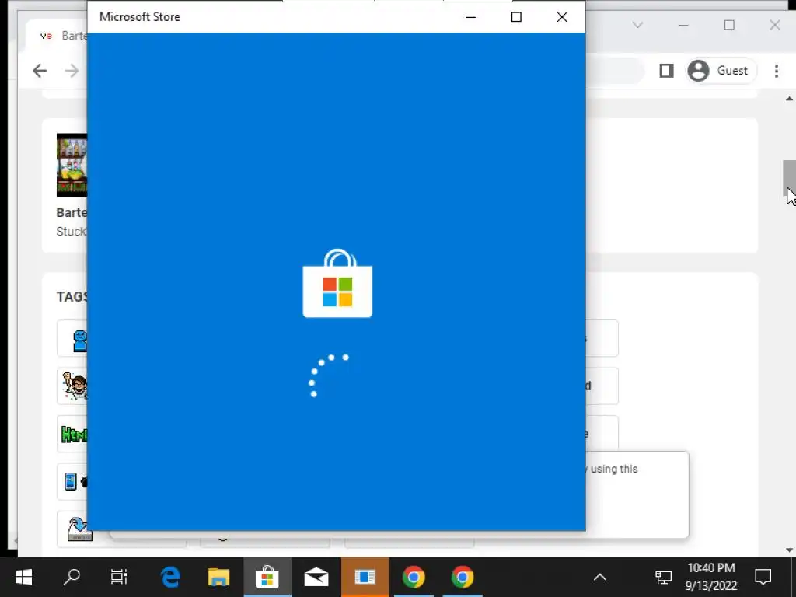Select the Chrome tab starting with 'Barte'
The height and width of the screenshot is (597, 796).
57,36
